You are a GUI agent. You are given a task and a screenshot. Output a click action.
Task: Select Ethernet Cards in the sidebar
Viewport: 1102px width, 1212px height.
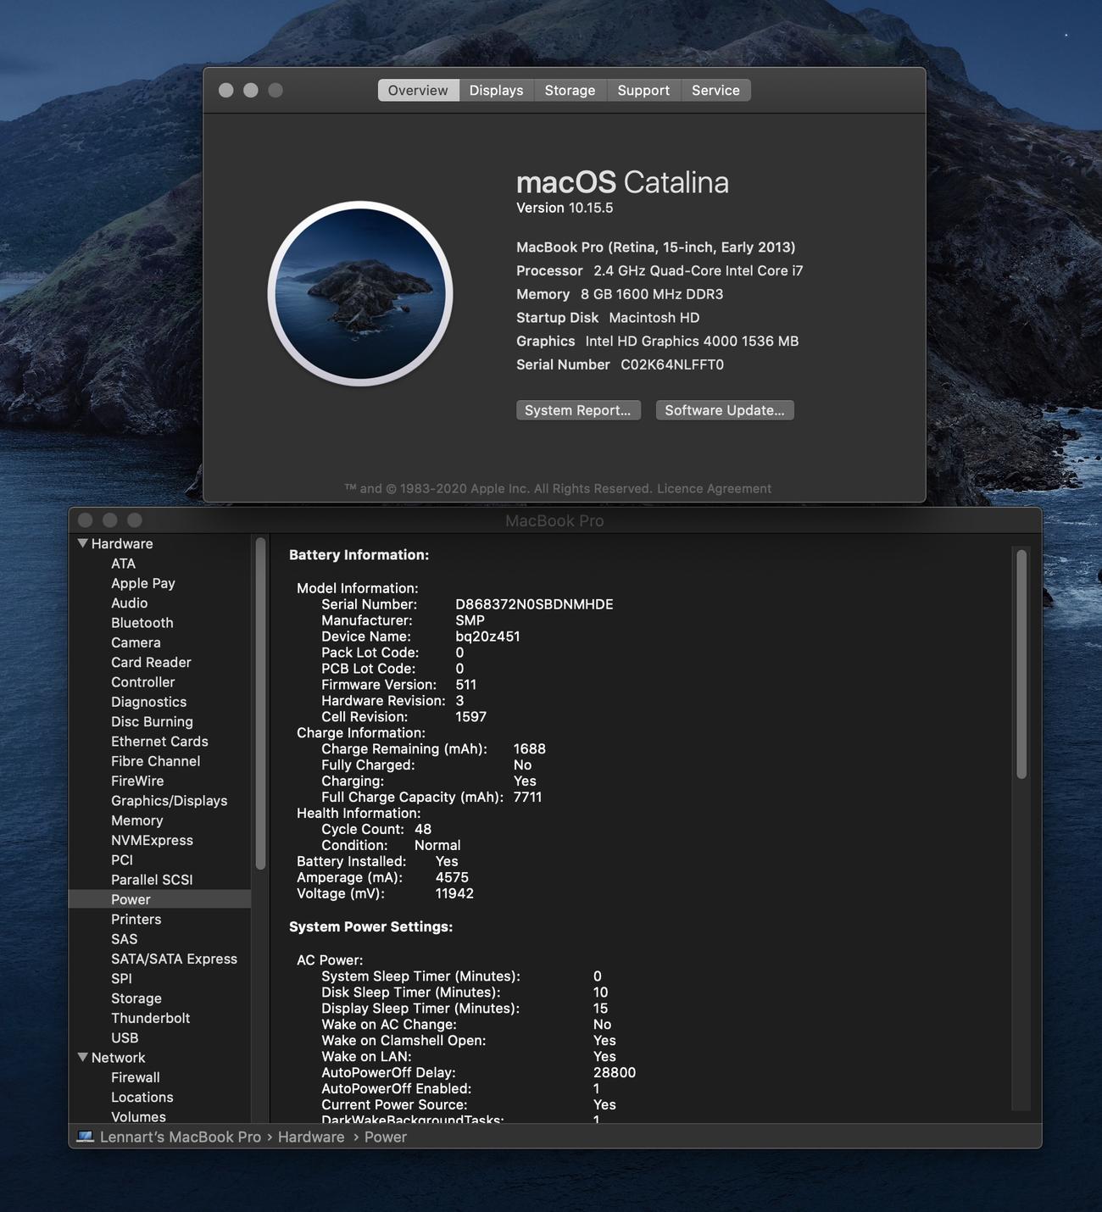pyautogui.click(x=159, y=742)
